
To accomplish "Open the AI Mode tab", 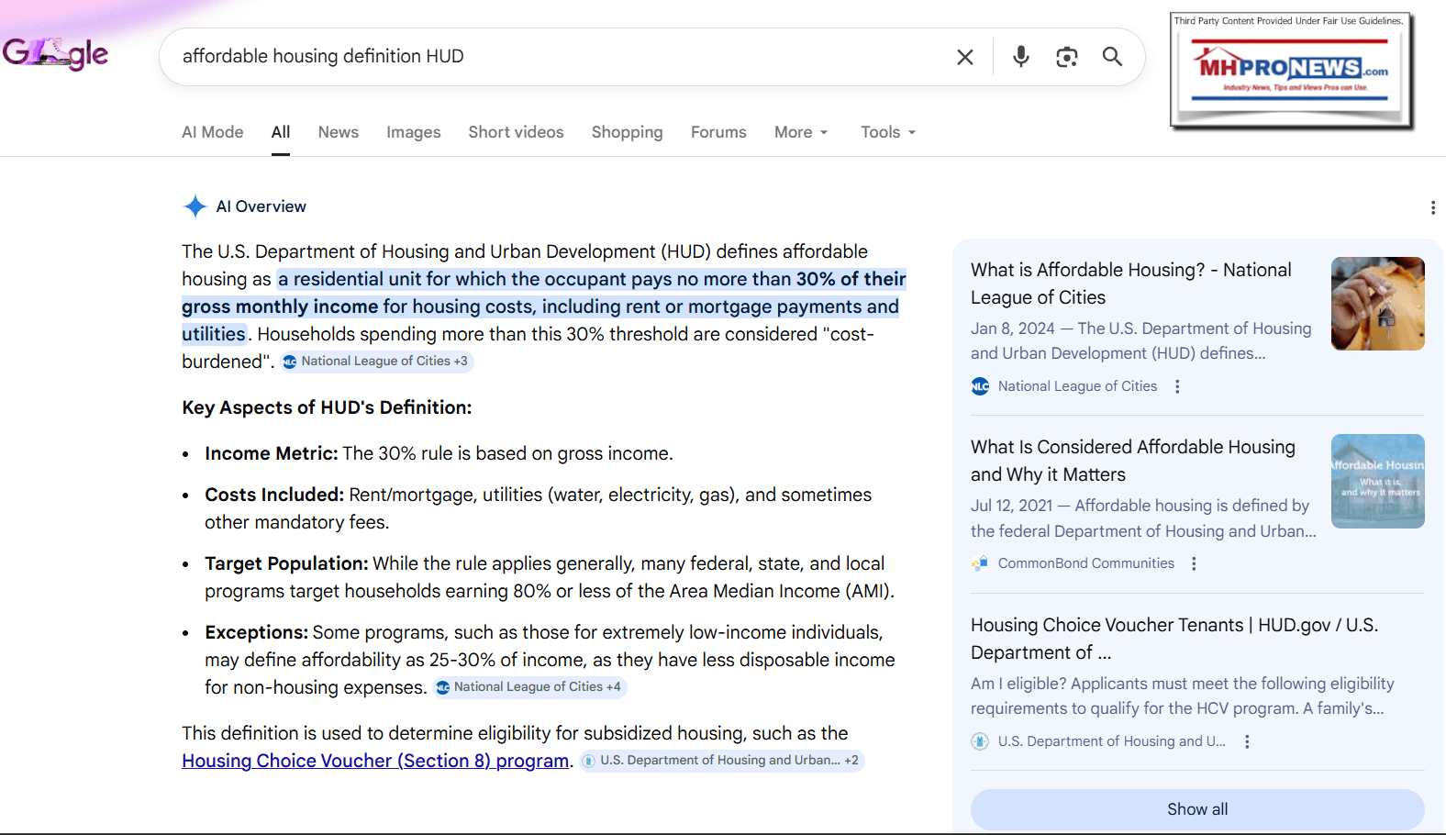I will pos(212,132).
